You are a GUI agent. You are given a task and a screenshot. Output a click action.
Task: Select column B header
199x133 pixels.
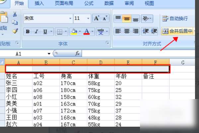click(x=46, y=63)
